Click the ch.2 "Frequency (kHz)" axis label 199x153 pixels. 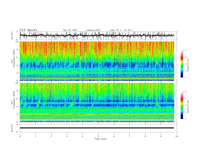[14, 99]
